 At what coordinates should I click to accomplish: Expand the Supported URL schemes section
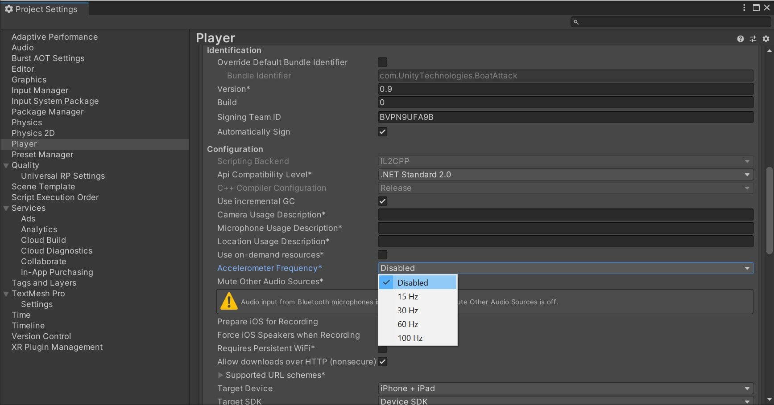[221, 375]
